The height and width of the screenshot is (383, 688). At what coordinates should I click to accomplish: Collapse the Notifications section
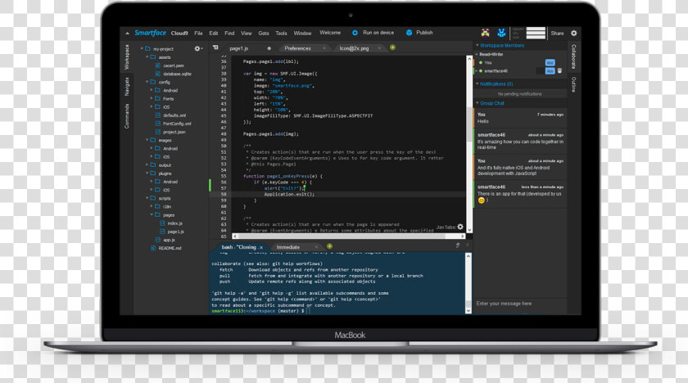click(x=478, y=83)
